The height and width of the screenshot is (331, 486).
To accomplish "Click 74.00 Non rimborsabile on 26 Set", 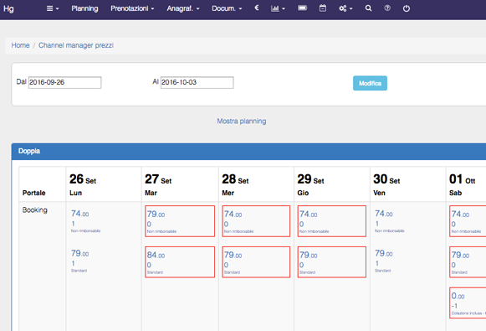I will tap(85, 221).
